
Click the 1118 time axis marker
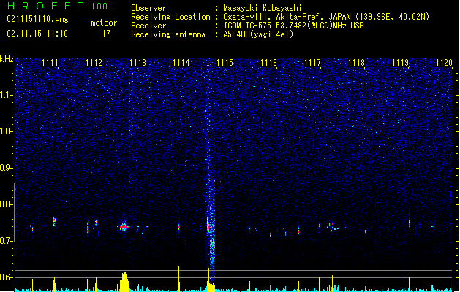coord(356,62)
